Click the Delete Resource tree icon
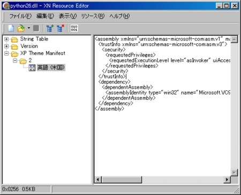Image resolution: width=241 pixels, height=195 pixels. click(x=60, y=28)
